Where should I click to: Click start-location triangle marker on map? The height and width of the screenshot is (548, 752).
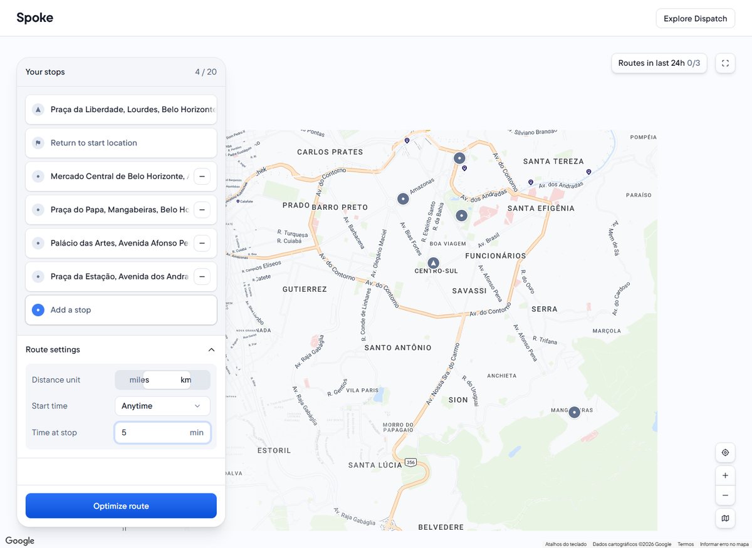(x=433, y=263)
